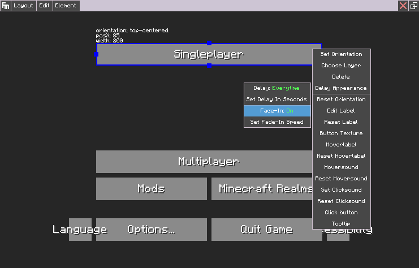Viewport: 419px width, 268px height.
Task: Select the Minecraft Realms button element
Action: tap(262, 189)
